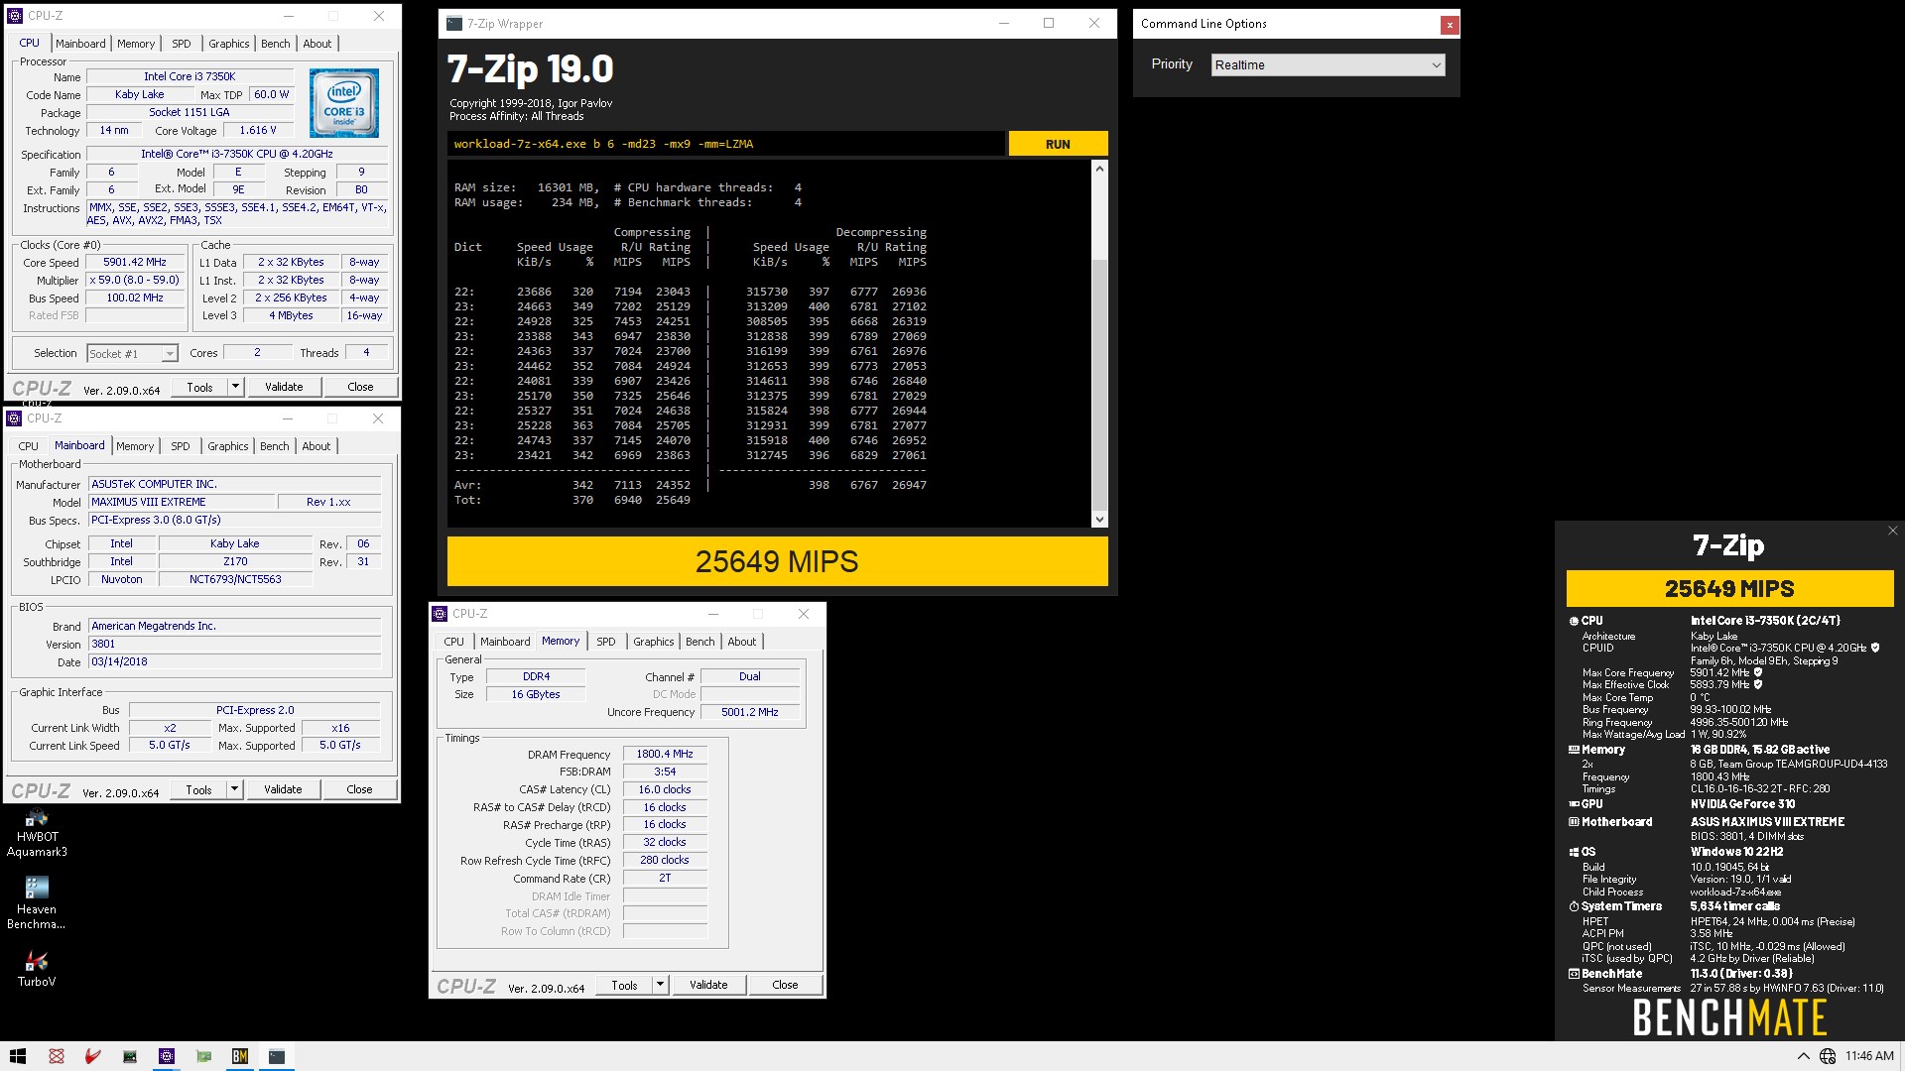Open BenchMate from the BM taskbar icon
The height and width of the screenshot is (1071, 1905).
[x=240, y=1056]
